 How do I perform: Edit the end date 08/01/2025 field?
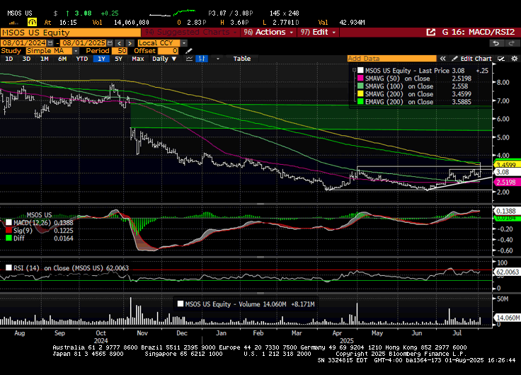click(x=84, y=43)
